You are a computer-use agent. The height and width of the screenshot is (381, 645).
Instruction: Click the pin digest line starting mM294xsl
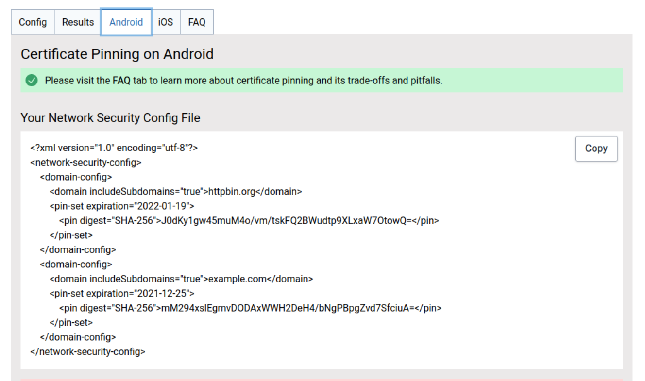[x=250, y=308]
